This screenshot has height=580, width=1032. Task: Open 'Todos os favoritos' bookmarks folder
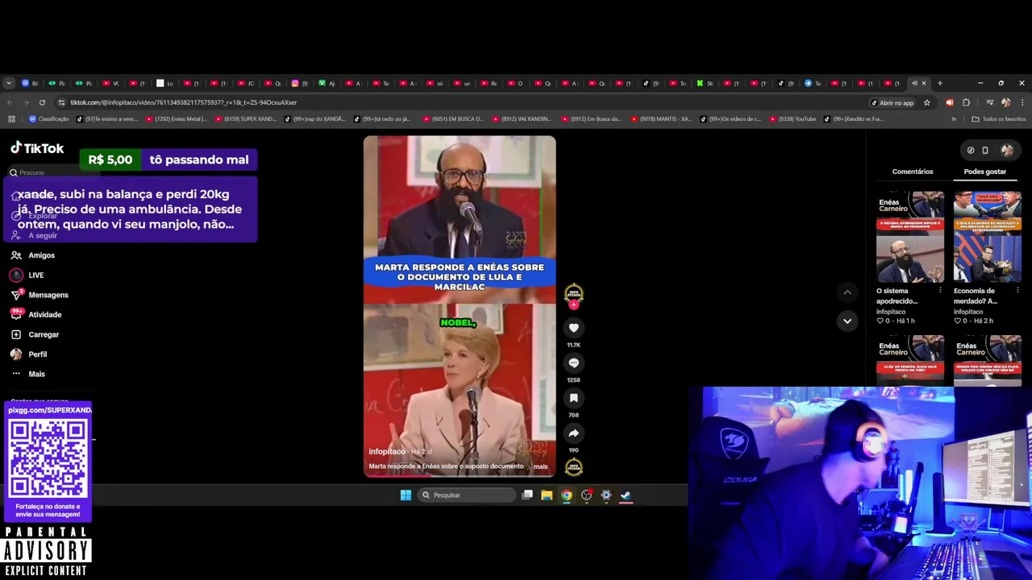click(998, 119)
